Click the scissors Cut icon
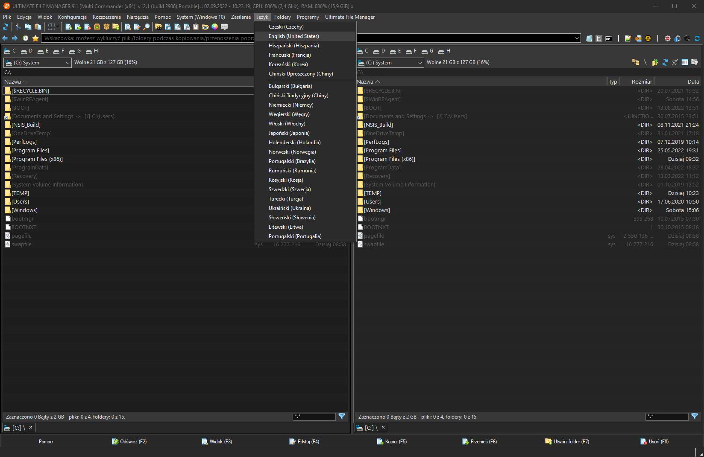The image size is (704, 457). (x=18, y=26)
